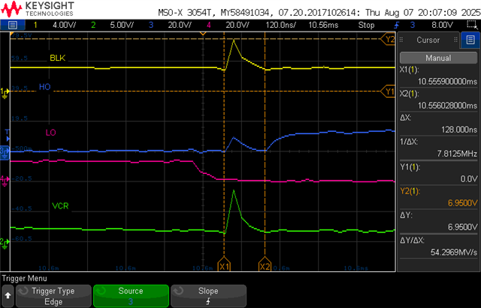This screenshot has width=481, height=308.
Task: Click the trigger time reference triangle
Action: [203, 33]
